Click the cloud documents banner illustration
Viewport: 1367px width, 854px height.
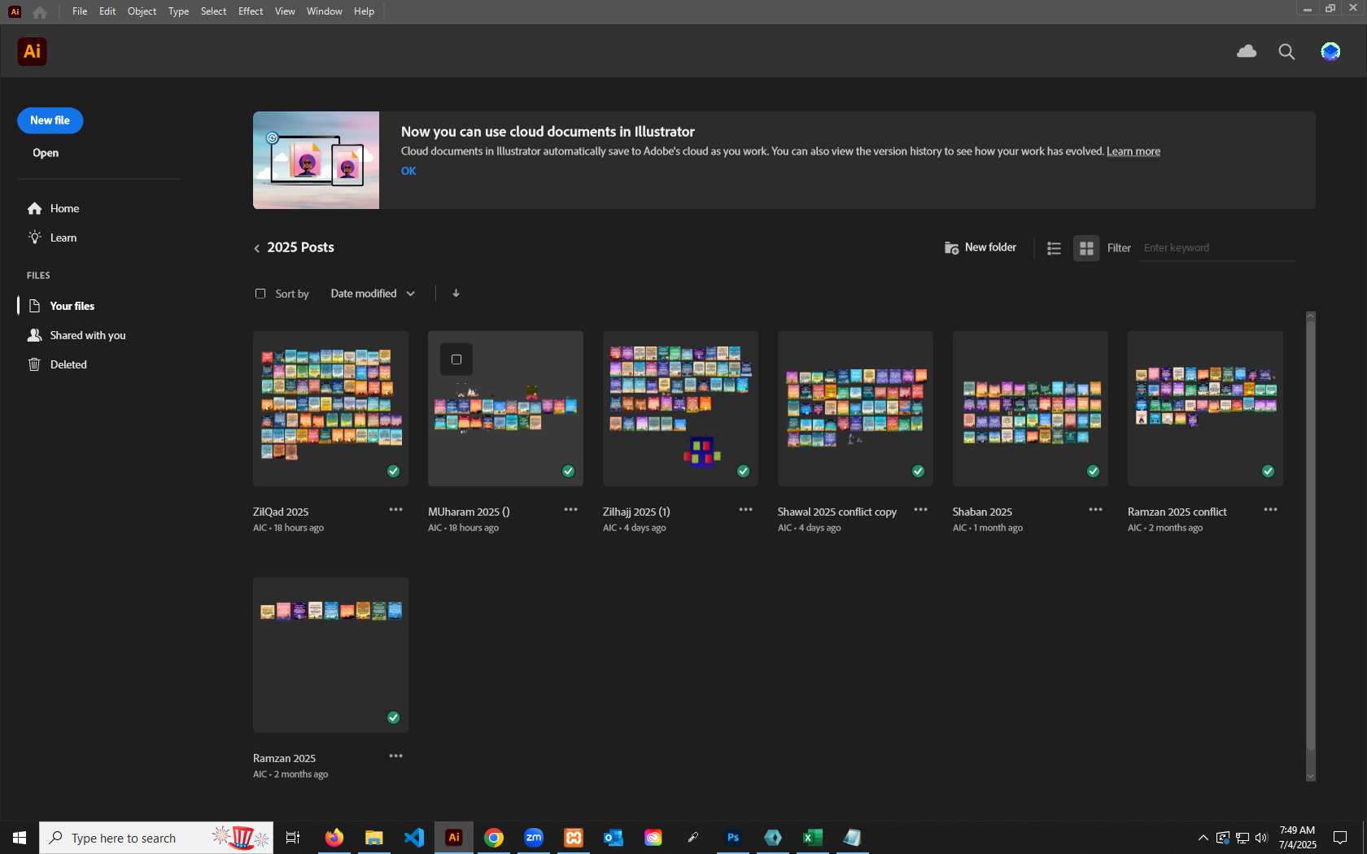(316, 160)
